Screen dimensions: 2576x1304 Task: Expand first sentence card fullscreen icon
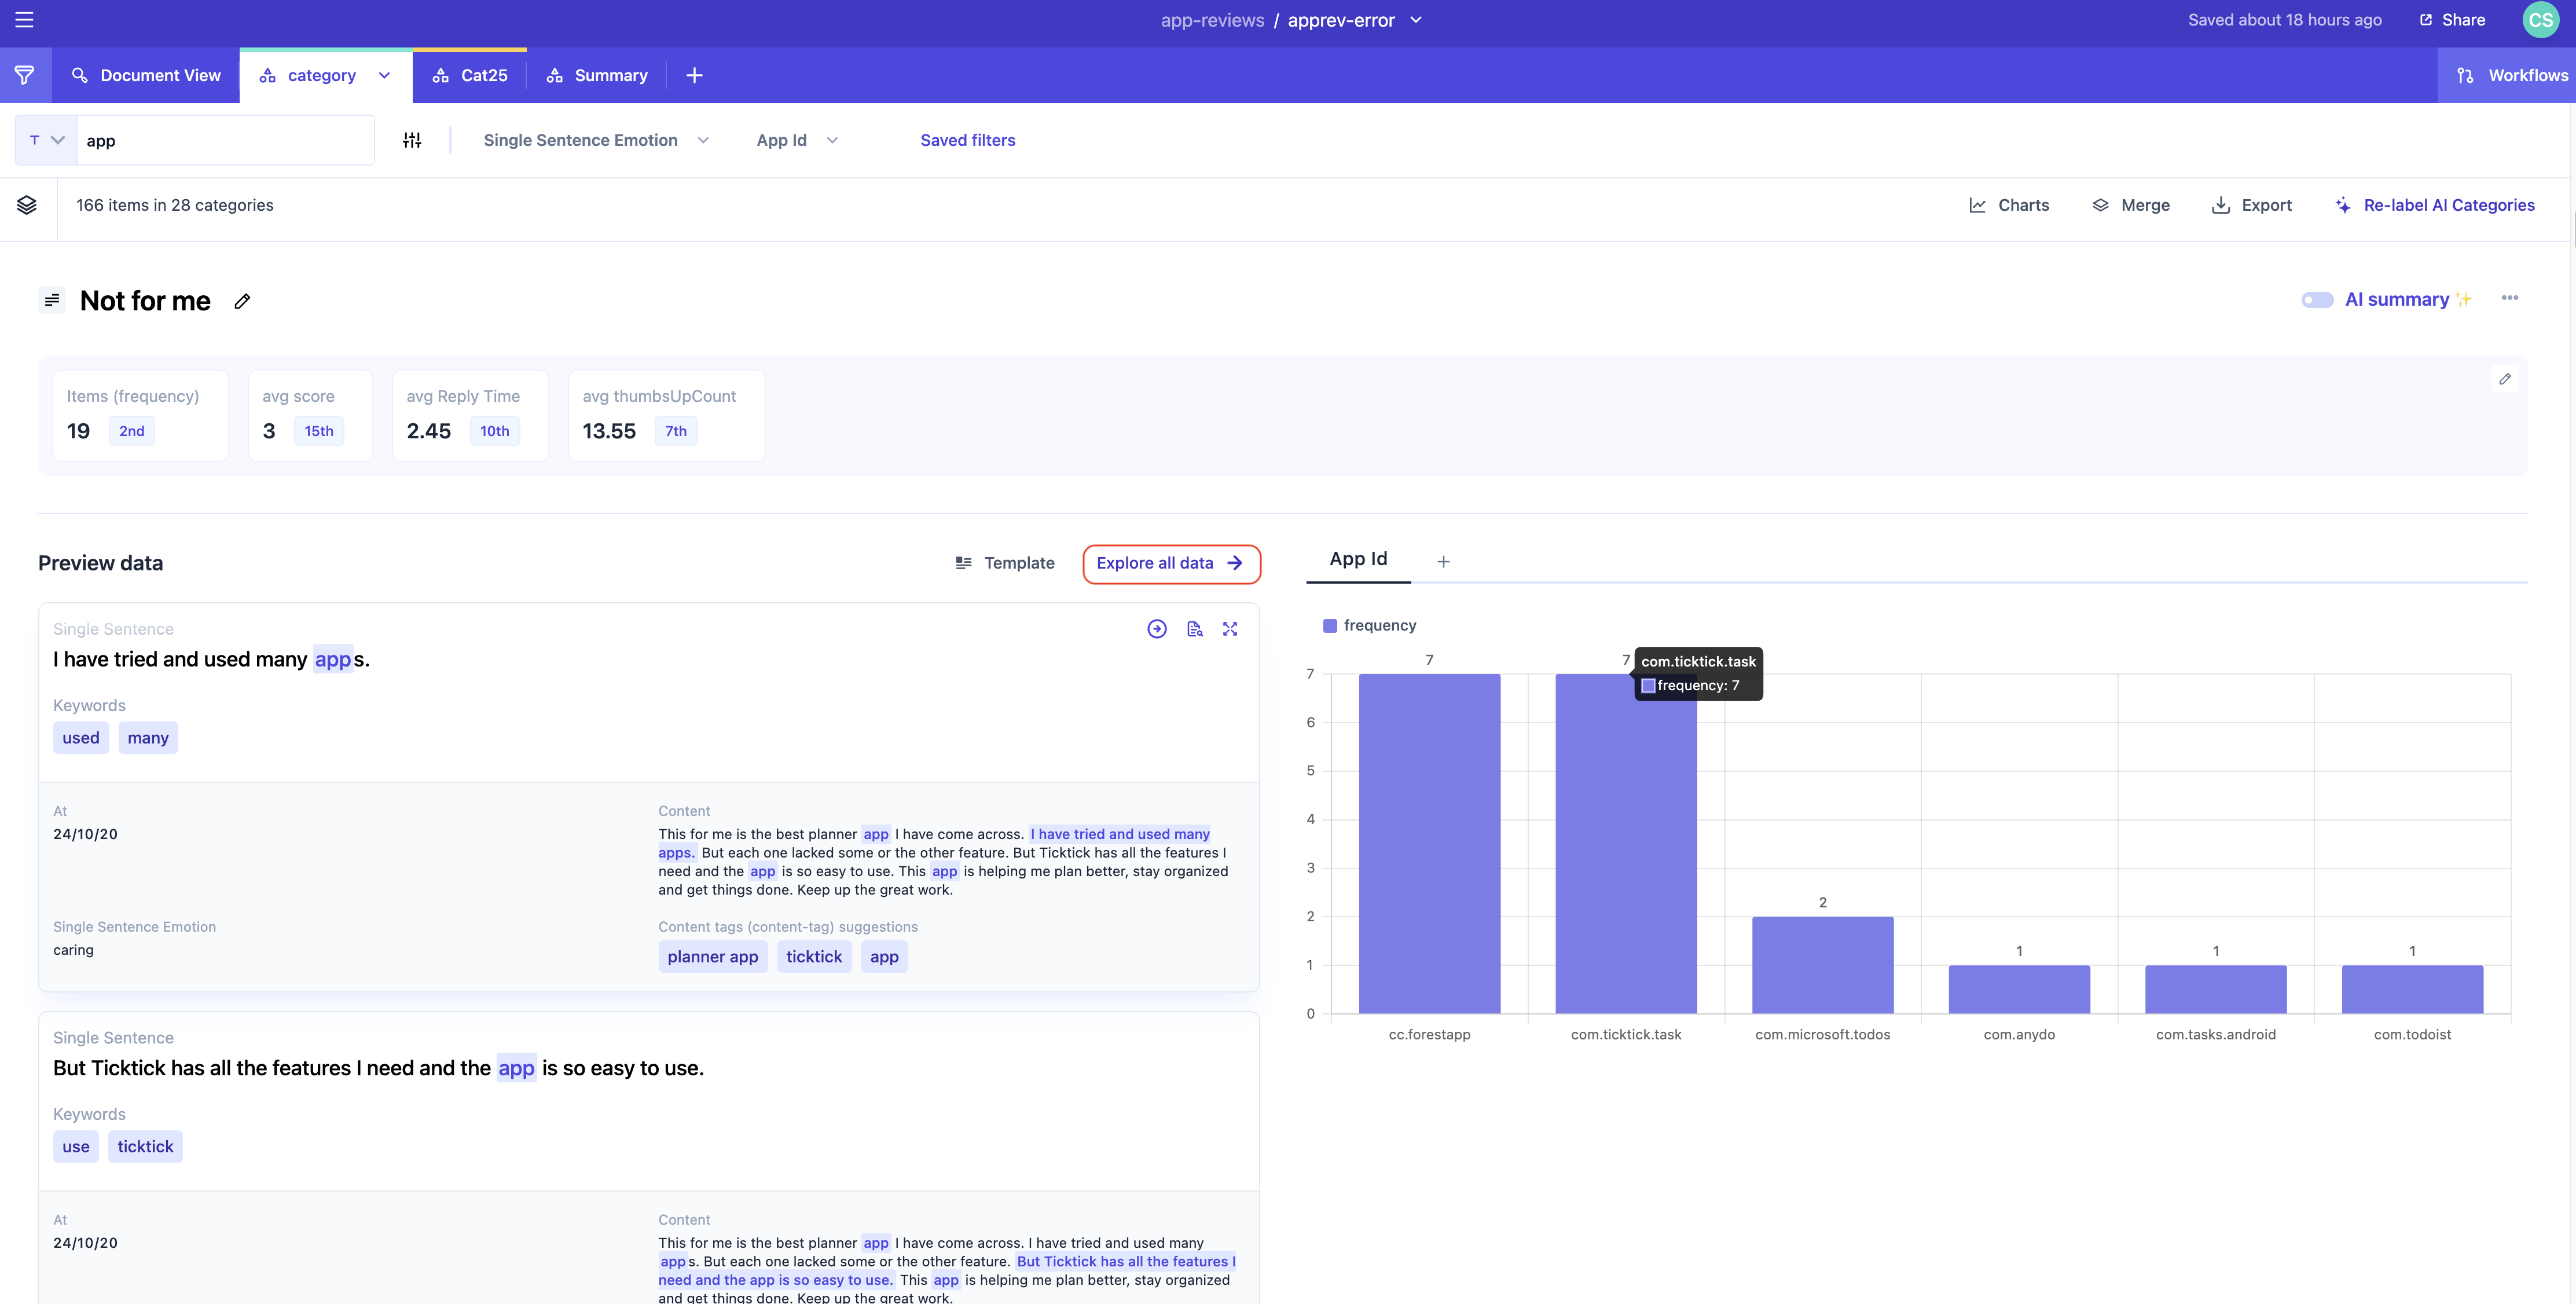pyautogui.click(x=1230, y=629)
